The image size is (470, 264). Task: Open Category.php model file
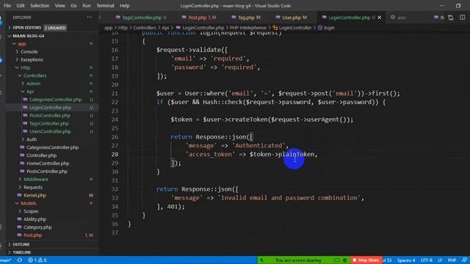(x=37, y=227)
